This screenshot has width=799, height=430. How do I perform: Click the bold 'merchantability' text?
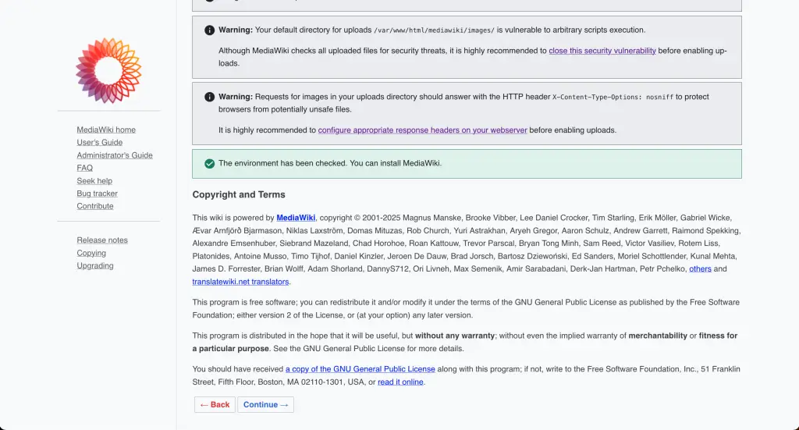tap(658, 336)
